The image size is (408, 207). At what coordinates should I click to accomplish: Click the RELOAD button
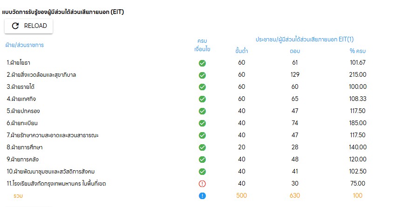(x=28, y=26)
